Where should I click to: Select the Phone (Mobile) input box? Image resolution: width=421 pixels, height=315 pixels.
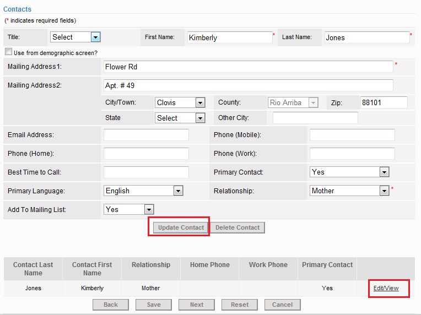pos(352,135)
